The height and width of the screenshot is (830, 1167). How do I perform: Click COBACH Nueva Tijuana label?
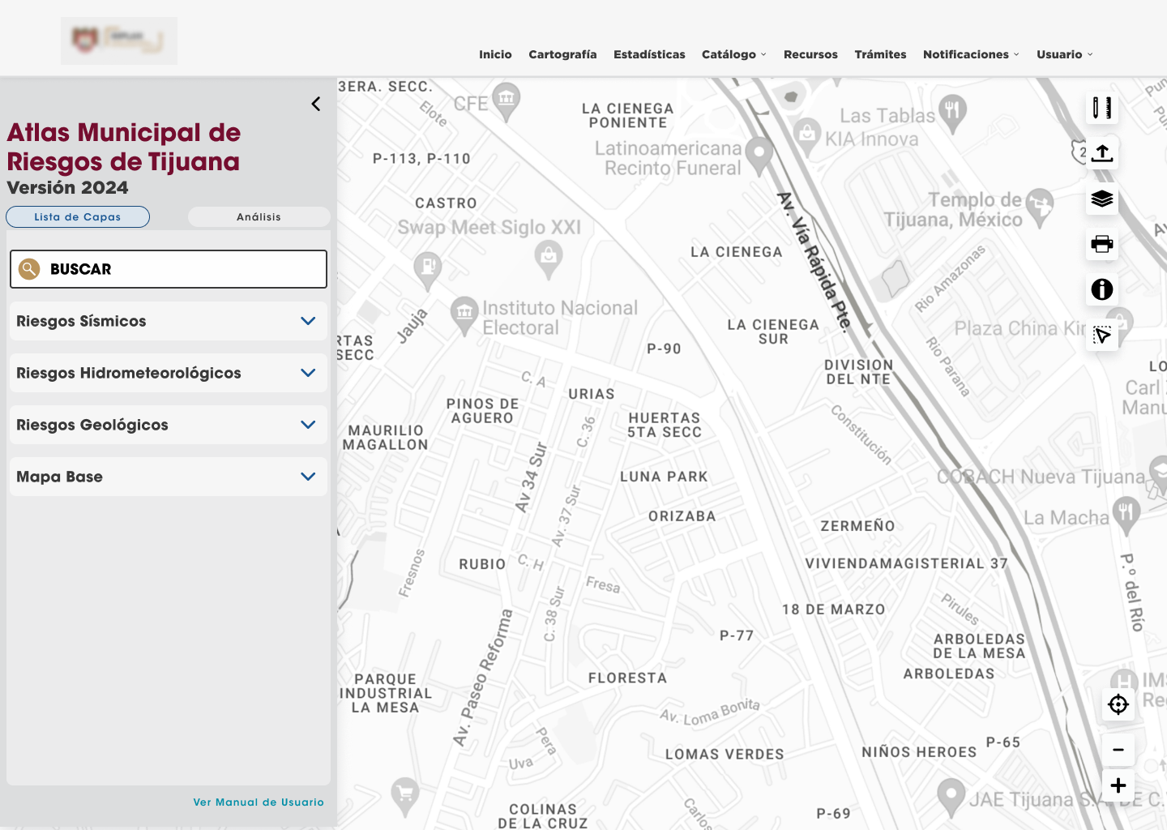[x=1041, y=477]
